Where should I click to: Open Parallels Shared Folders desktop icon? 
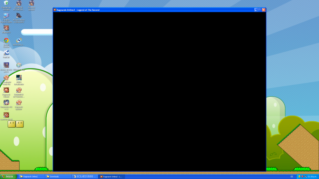(6, 18)
